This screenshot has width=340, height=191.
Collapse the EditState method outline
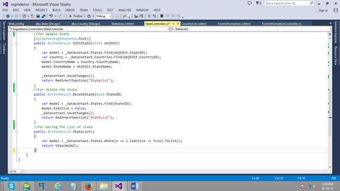[x=17, y=43]
